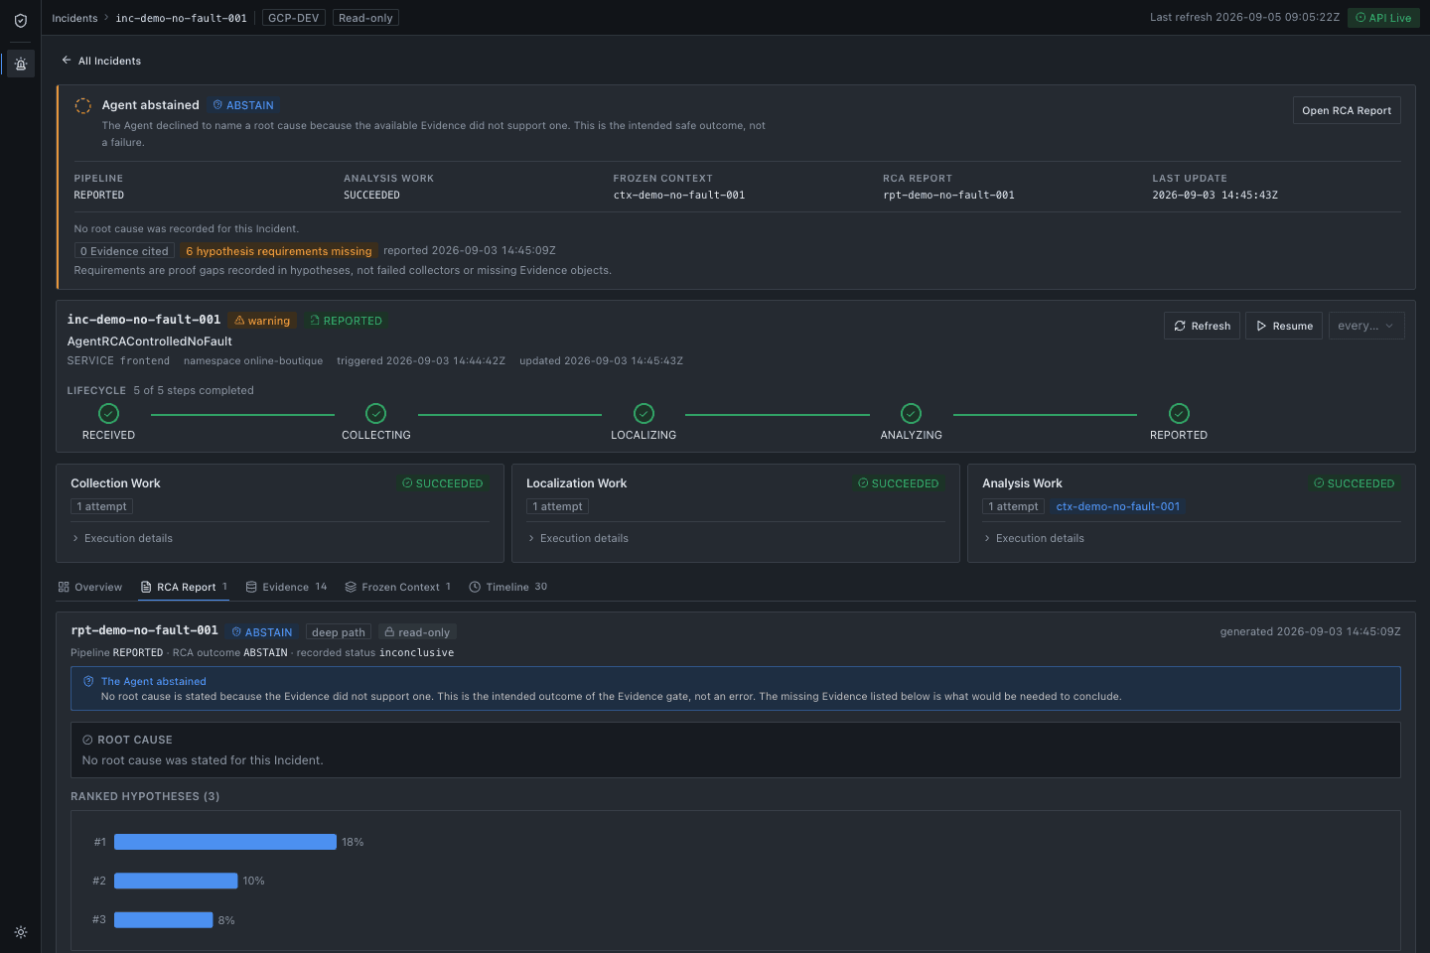Click the COLLECTING lifecycle checkmark
Image resolution: width=1430 pixels, height=953 pixels.
tap(376, 413)
